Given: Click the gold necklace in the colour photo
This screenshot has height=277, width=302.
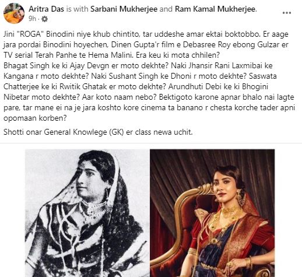Looking at the screenshot, I should (231, 211).
